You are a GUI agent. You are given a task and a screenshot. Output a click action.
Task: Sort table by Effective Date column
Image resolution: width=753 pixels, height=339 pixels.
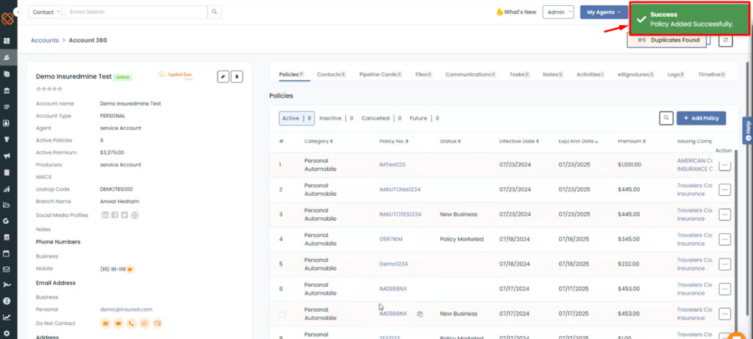pos(518,142)
